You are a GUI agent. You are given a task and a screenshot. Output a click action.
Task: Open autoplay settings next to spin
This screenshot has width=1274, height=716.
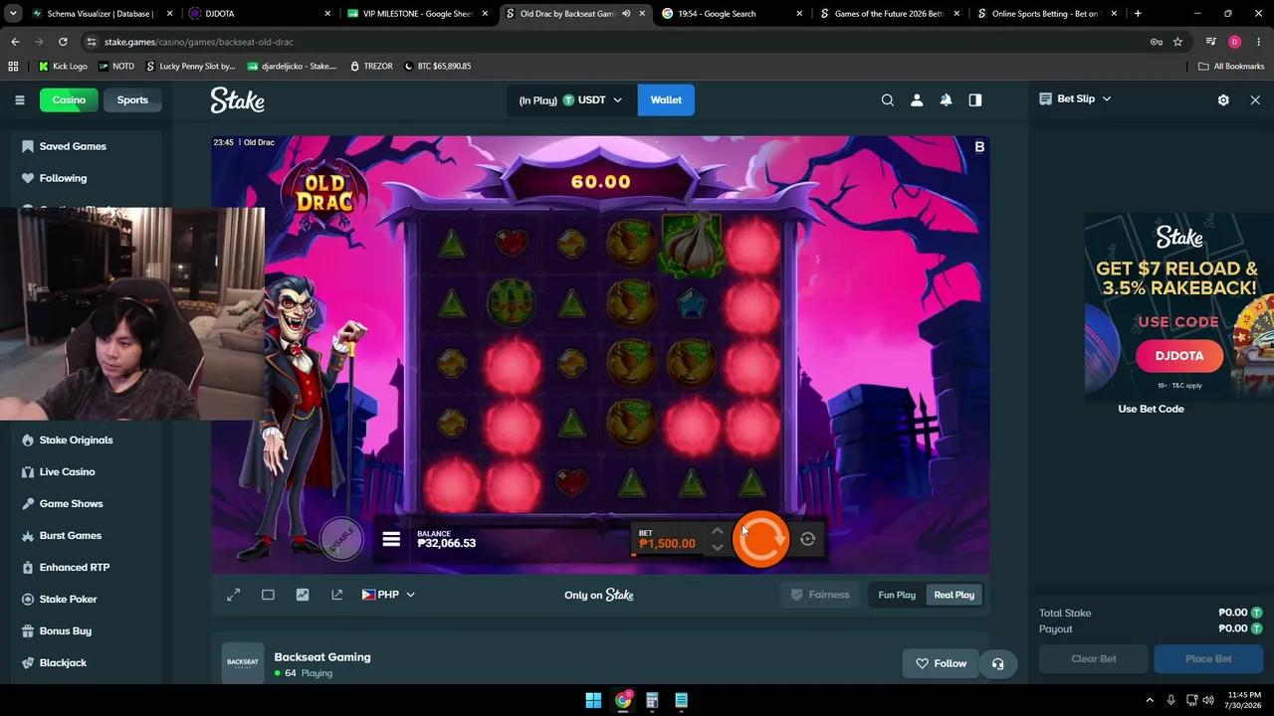pos(807,539)
